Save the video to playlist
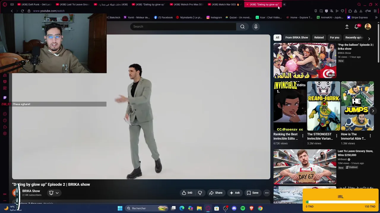 [252, 193]
